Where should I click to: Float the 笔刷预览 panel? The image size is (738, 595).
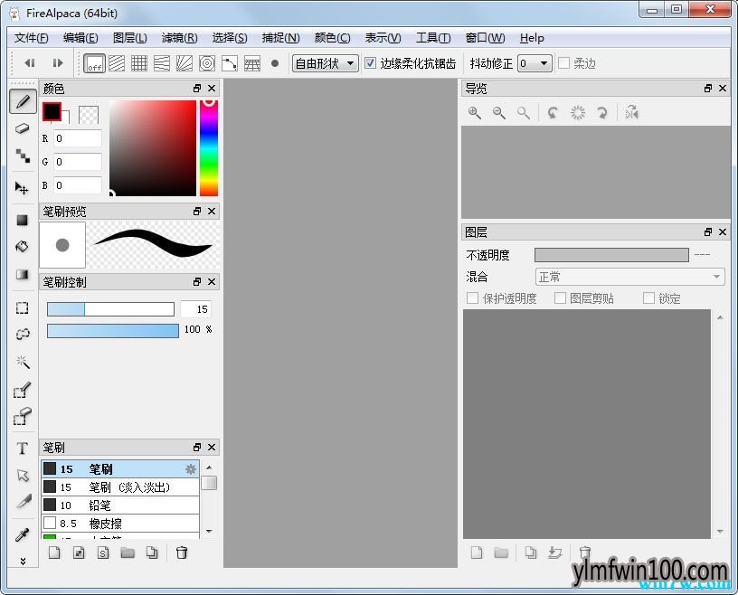197,212
